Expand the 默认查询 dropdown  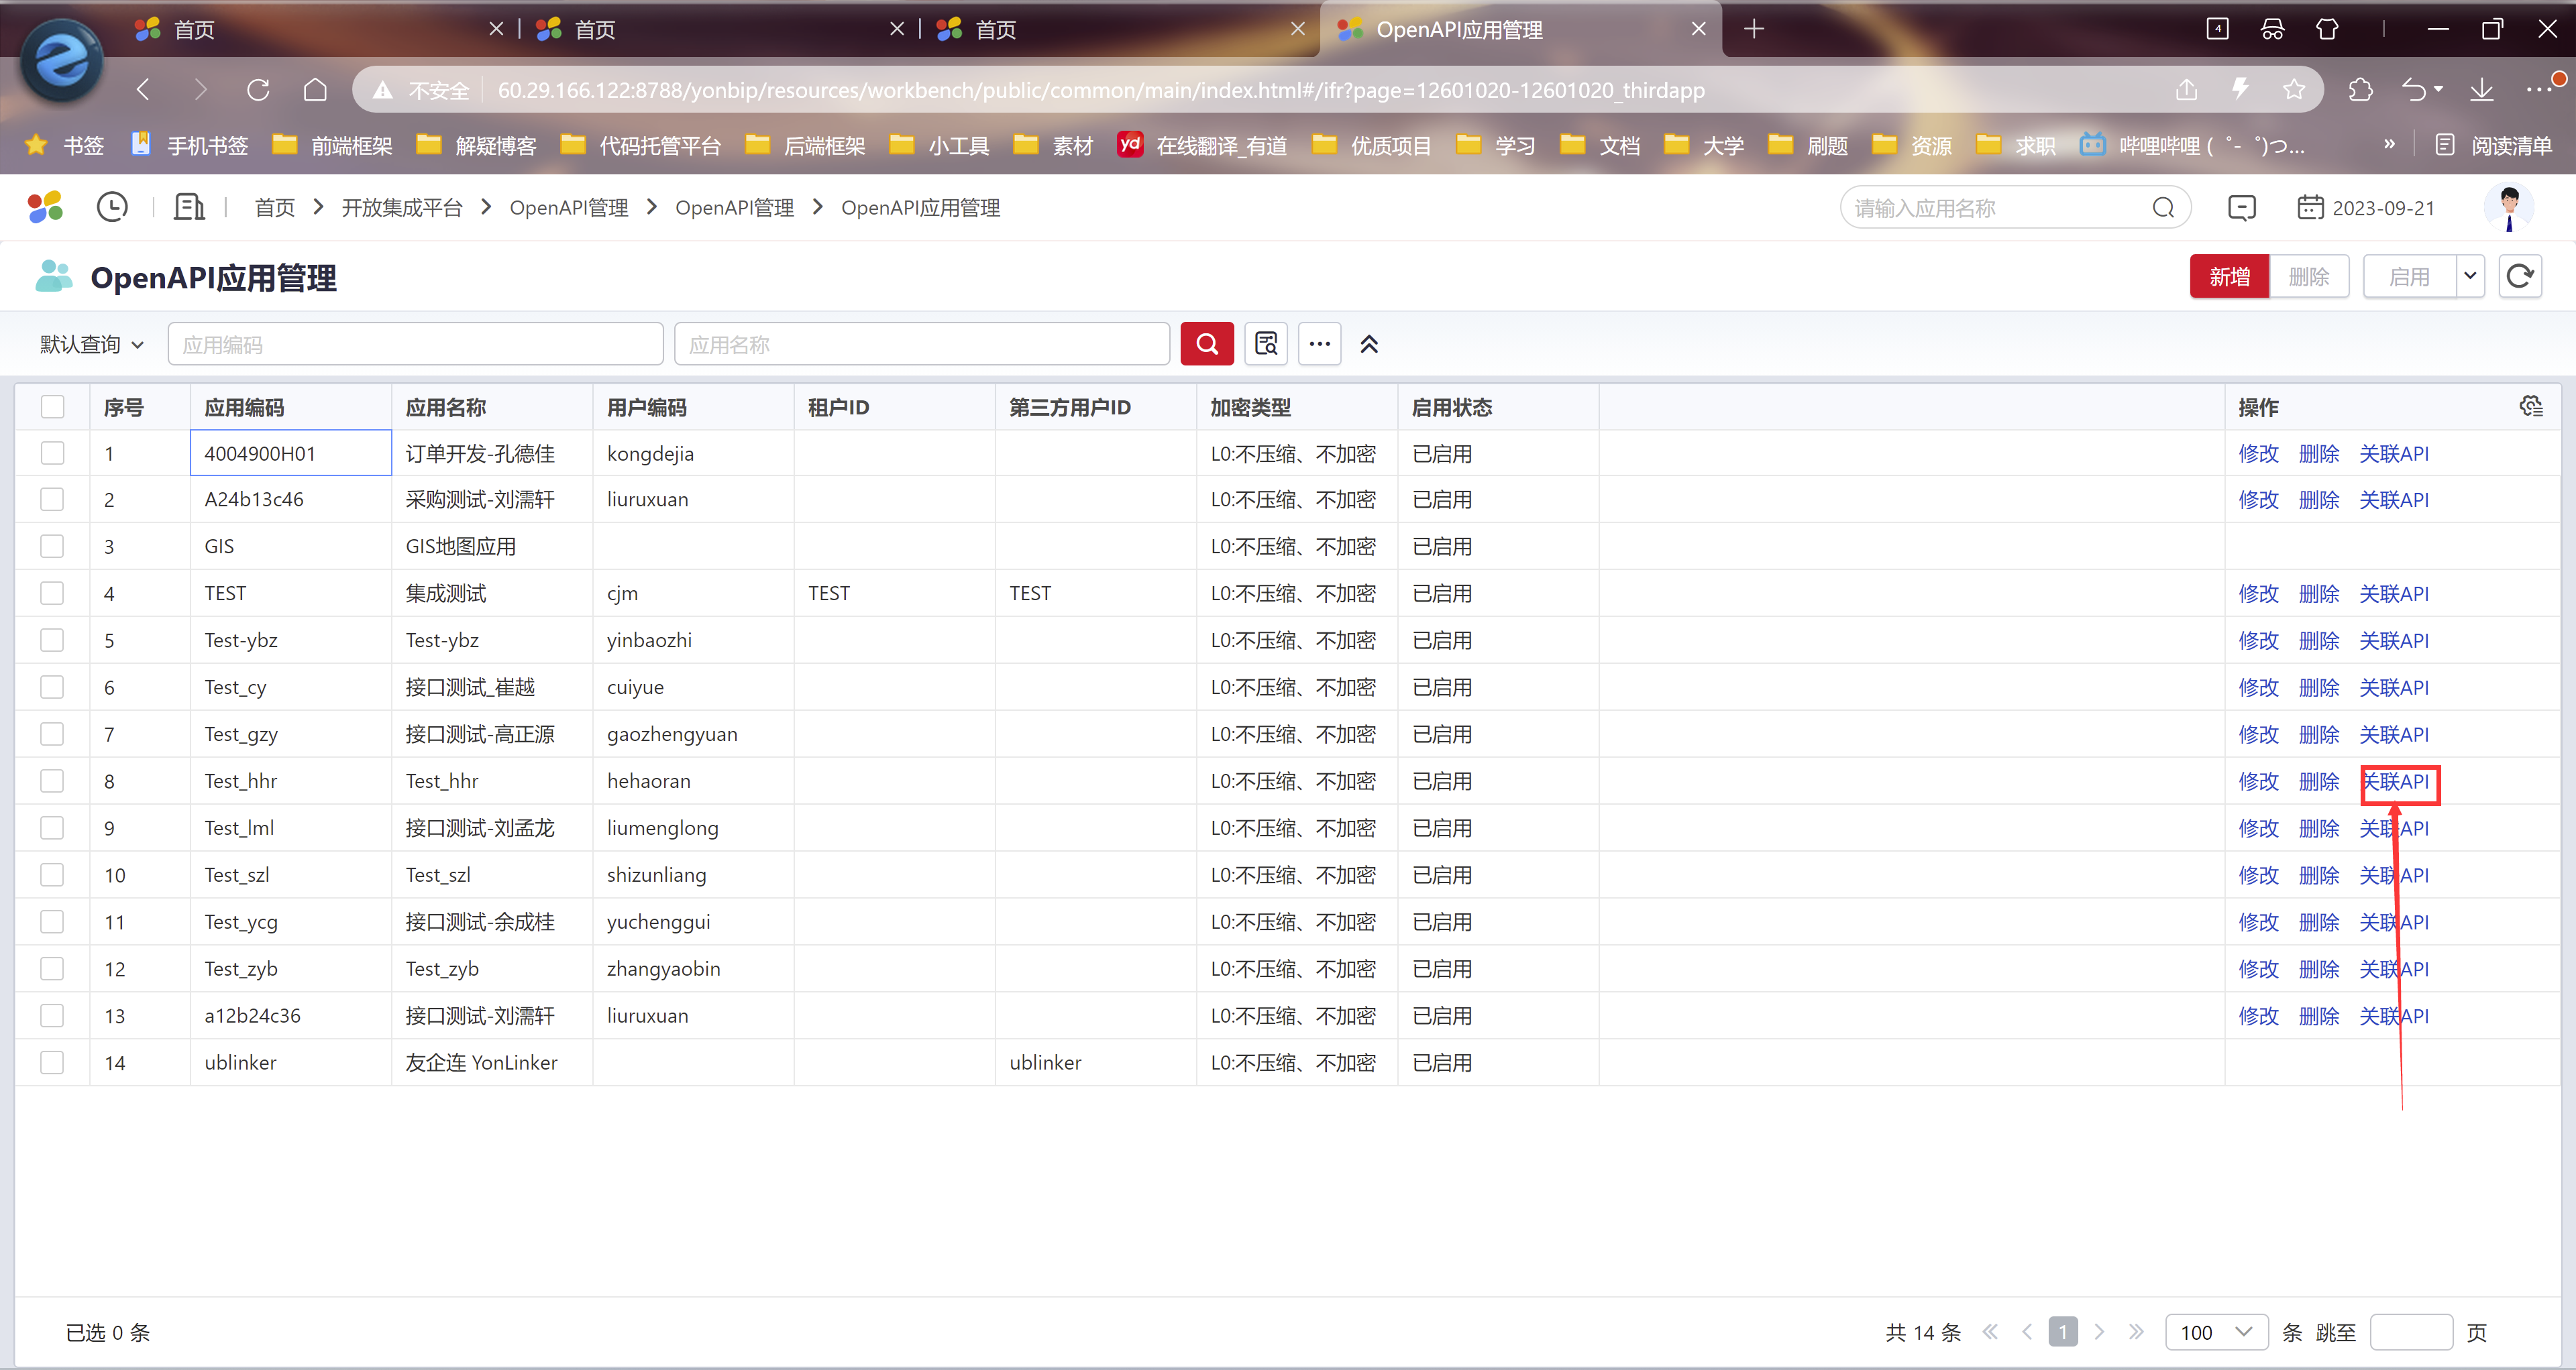tap(91, 344)
